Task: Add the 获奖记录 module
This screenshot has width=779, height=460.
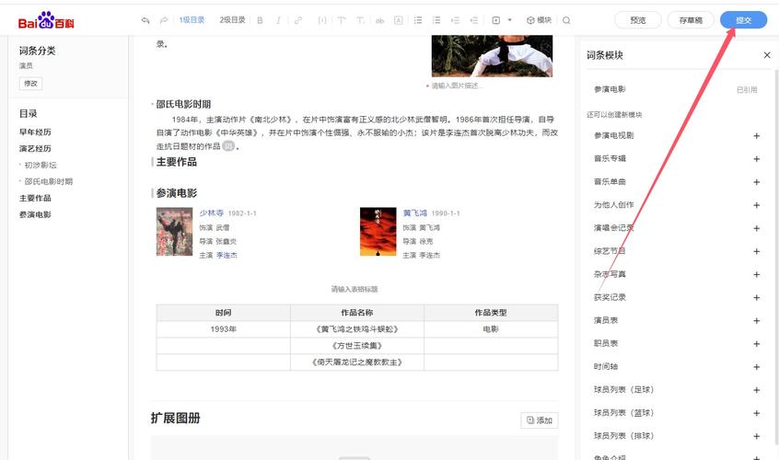Action: click(756, 297)
